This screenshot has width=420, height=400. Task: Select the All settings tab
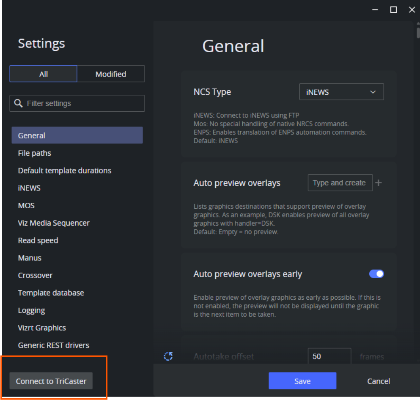(44, 74)
